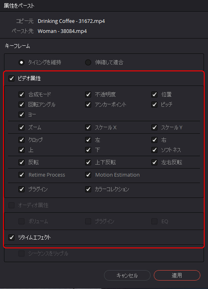Toggle the 上下反転 checkbox
This screenshot has height=289, width=208.
[88, 162]
